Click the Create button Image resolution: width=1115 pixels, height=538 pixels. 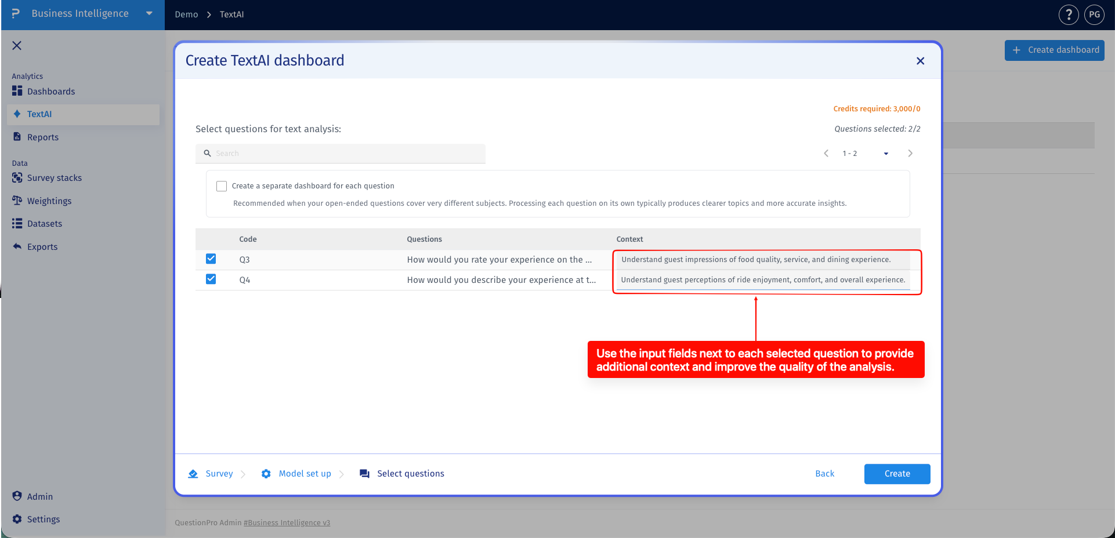[x=897, y=474]
